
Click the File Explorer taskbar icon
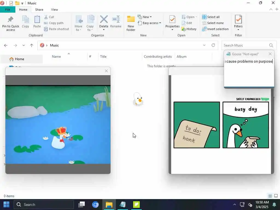(109, 205)
